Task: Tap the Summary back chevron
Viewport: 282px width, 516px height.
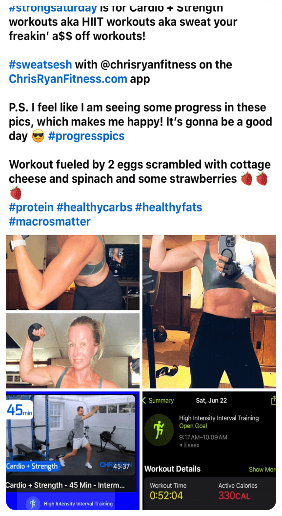Action: point(158,401)
